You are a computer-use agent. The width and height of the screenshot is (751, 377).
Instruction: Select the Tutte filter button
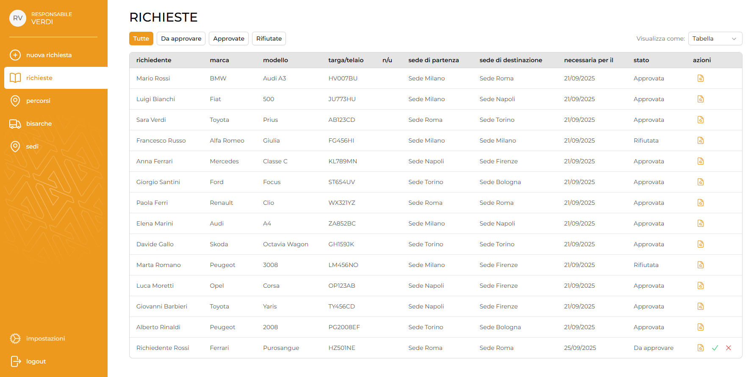(x=141, y=39)
